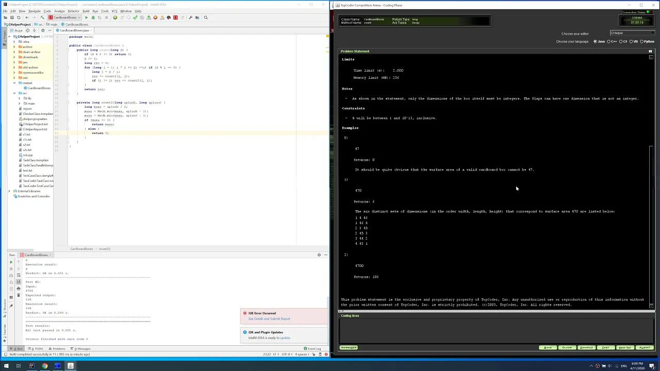Click the Clear button in Arena
Viewport: 660px width, 371px height.
coord(567,348)
